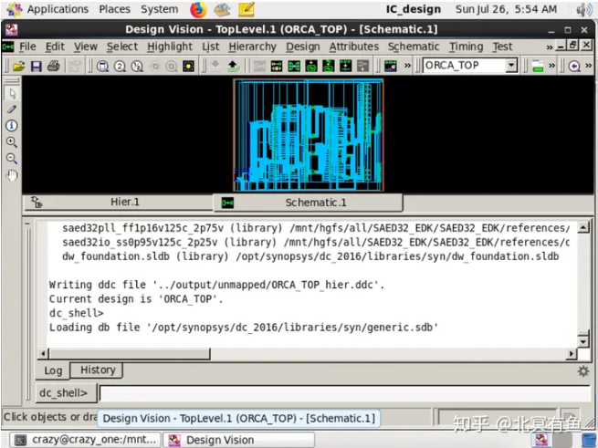
Task: Select the pencil highlight tool
Action: 12,109
